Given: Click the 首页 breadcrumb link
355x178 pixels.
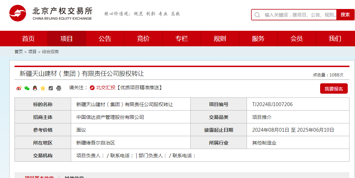Looking at the screenshot, I should (x=19, y=52).
